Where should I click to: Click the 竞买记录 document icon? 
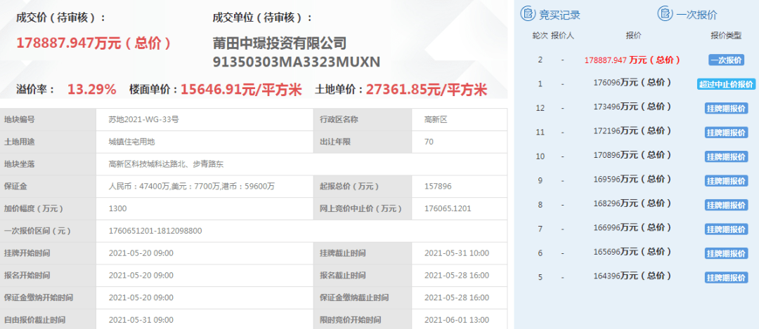click(528, 14)
